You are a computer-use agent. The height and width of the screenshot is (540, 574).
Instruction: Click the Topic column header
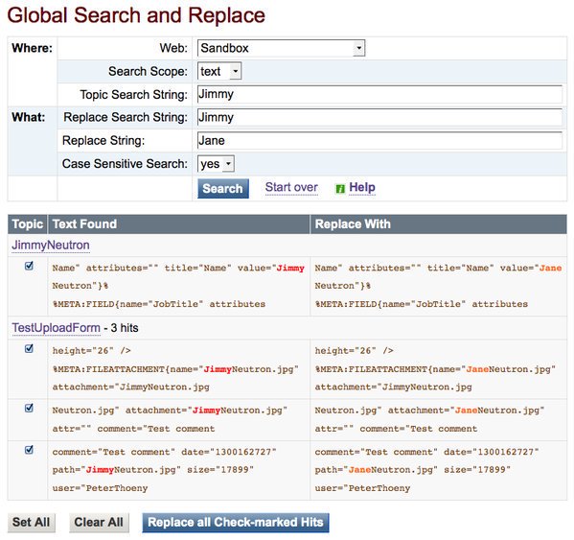pos(28,223)
